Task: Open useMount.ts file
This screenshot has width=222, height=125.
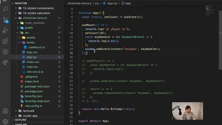Action: 36,47
